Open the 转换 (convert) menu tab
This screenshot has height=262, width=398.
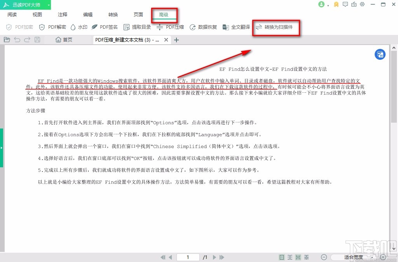[113, 14]
